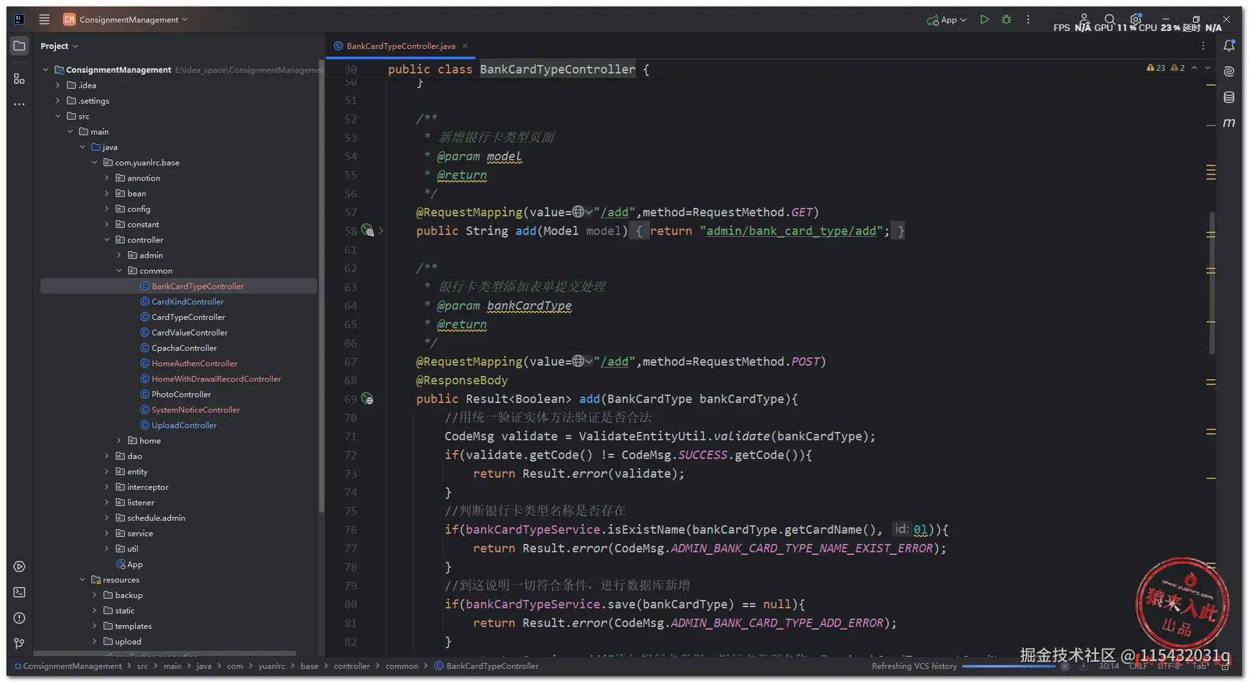This screenshot has height=683, width=1249.
Task: Open the AI Assistant panel
Action: pos(1229,71)
